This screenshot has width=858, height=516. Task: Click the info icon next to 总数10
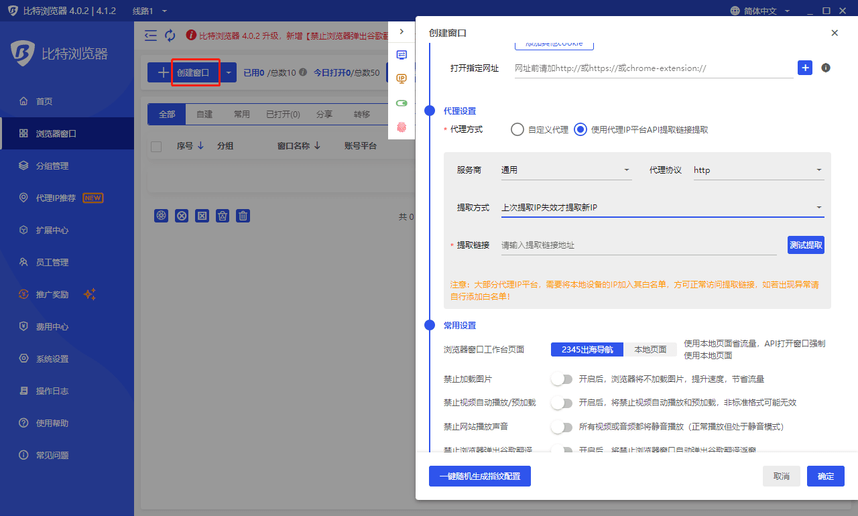pos(303,72)
